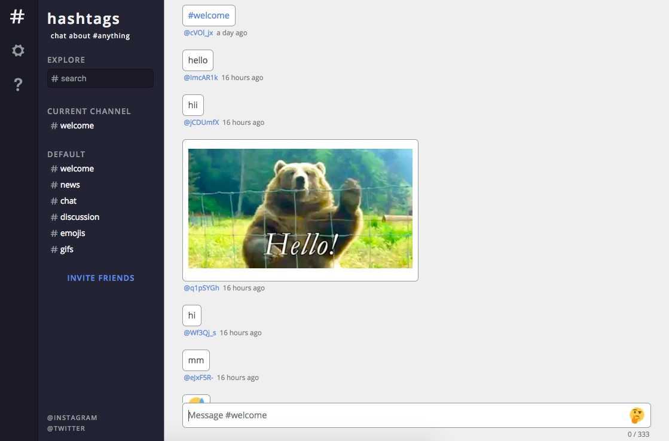
Task: Click the hashtags title heading
Action: (x=84, y=19)
